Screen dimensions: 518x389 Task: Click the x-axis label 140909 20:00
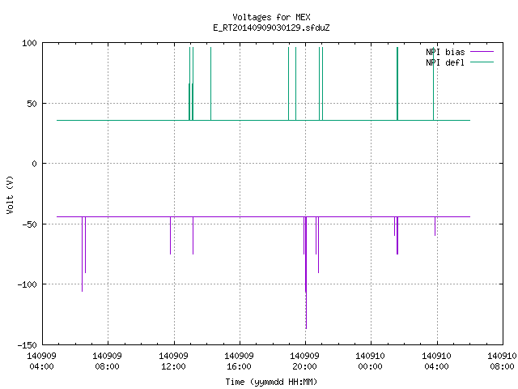pyautogui.click(x=304, y=361)
